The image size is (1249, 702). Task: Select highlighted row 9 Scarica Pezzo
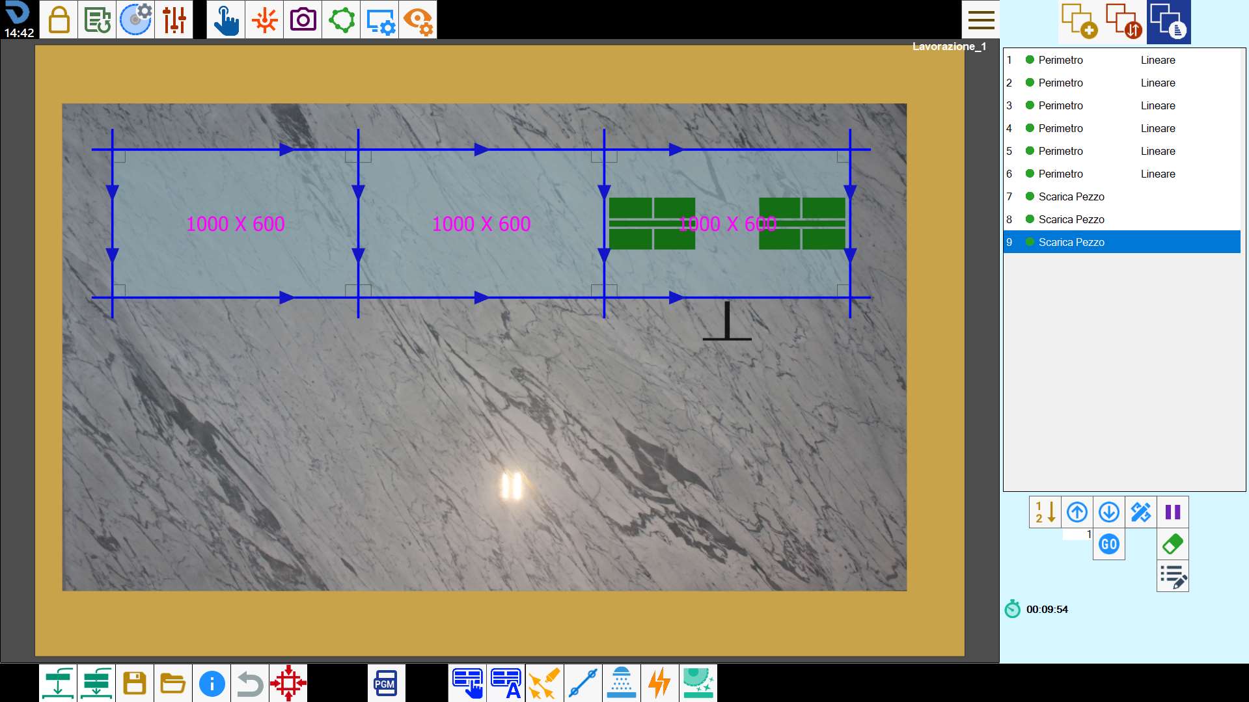click(1122, 242)
